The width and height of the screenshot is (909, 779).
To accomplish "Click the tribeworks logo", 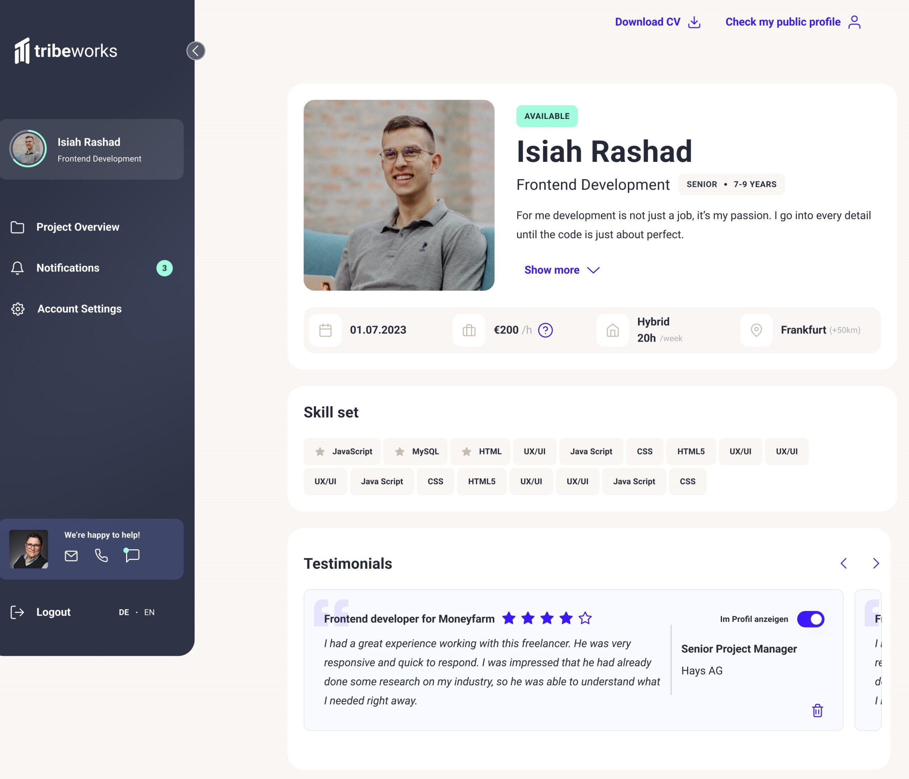I will click(x=66, y=51).
